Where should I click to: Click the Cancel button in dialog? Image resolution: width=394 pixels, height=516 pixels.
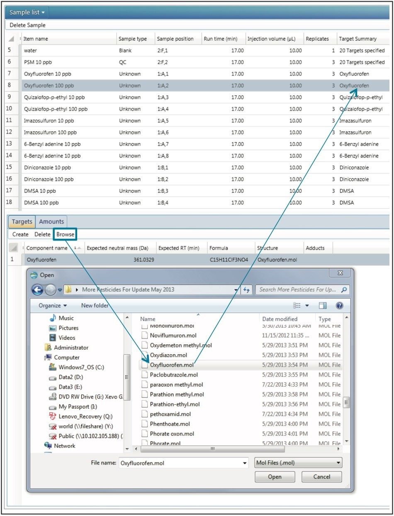(321, 477)
